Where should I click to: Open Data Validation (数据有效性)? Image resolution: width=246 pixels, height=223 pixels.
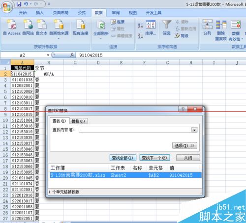(x=236, y=30)
